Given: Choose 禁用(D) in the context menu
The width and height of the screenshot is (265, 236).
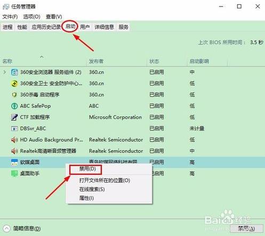Looking at the screenshot, I should point(87,169).
